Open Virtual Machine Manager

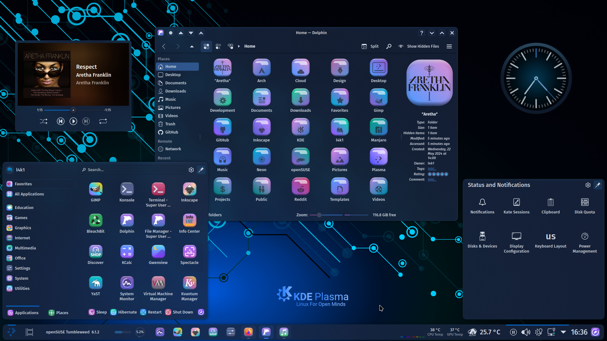tap(158, 289)
